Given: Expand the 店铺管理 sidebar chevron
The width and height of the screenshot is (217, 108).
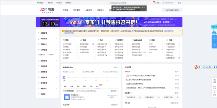Looking at the screenshot, I should coord(56,33).
